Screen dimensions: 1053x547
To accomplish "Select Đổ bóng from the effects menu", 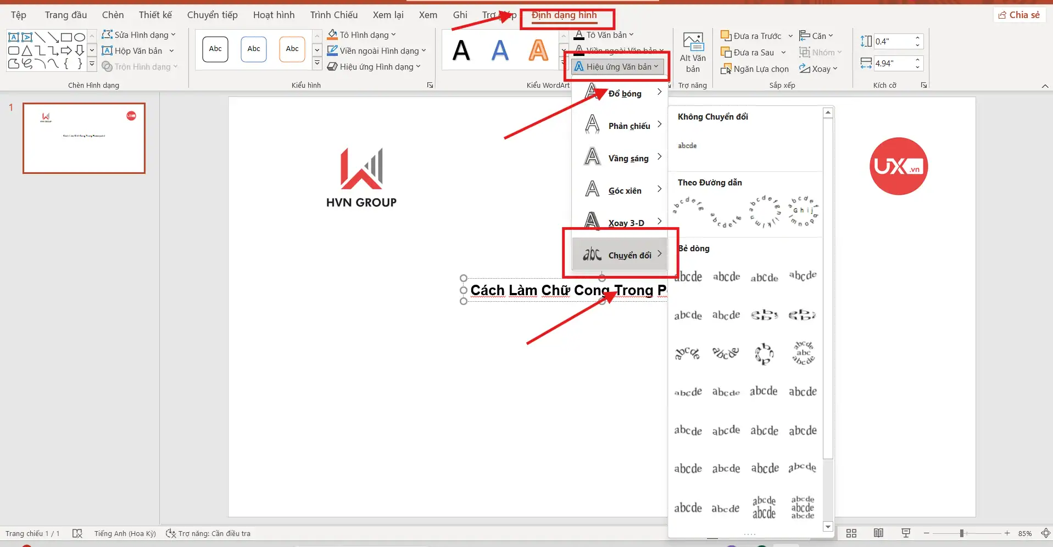I will click(625, 93).
